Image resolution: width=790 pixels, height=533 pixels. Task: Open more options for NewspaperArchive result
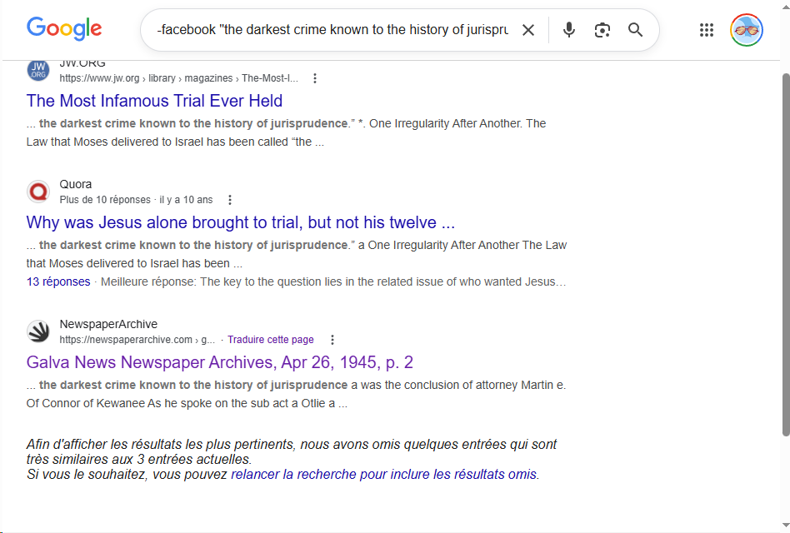[332, 340]
